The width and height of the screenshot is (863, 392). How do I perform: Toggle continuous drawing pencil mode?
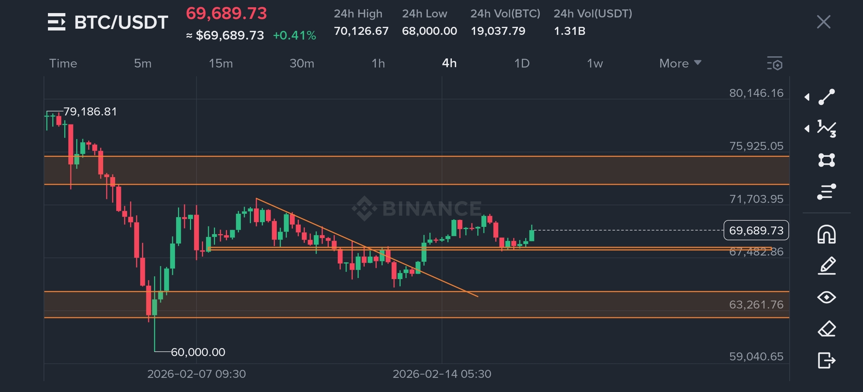tap(827, 266)
